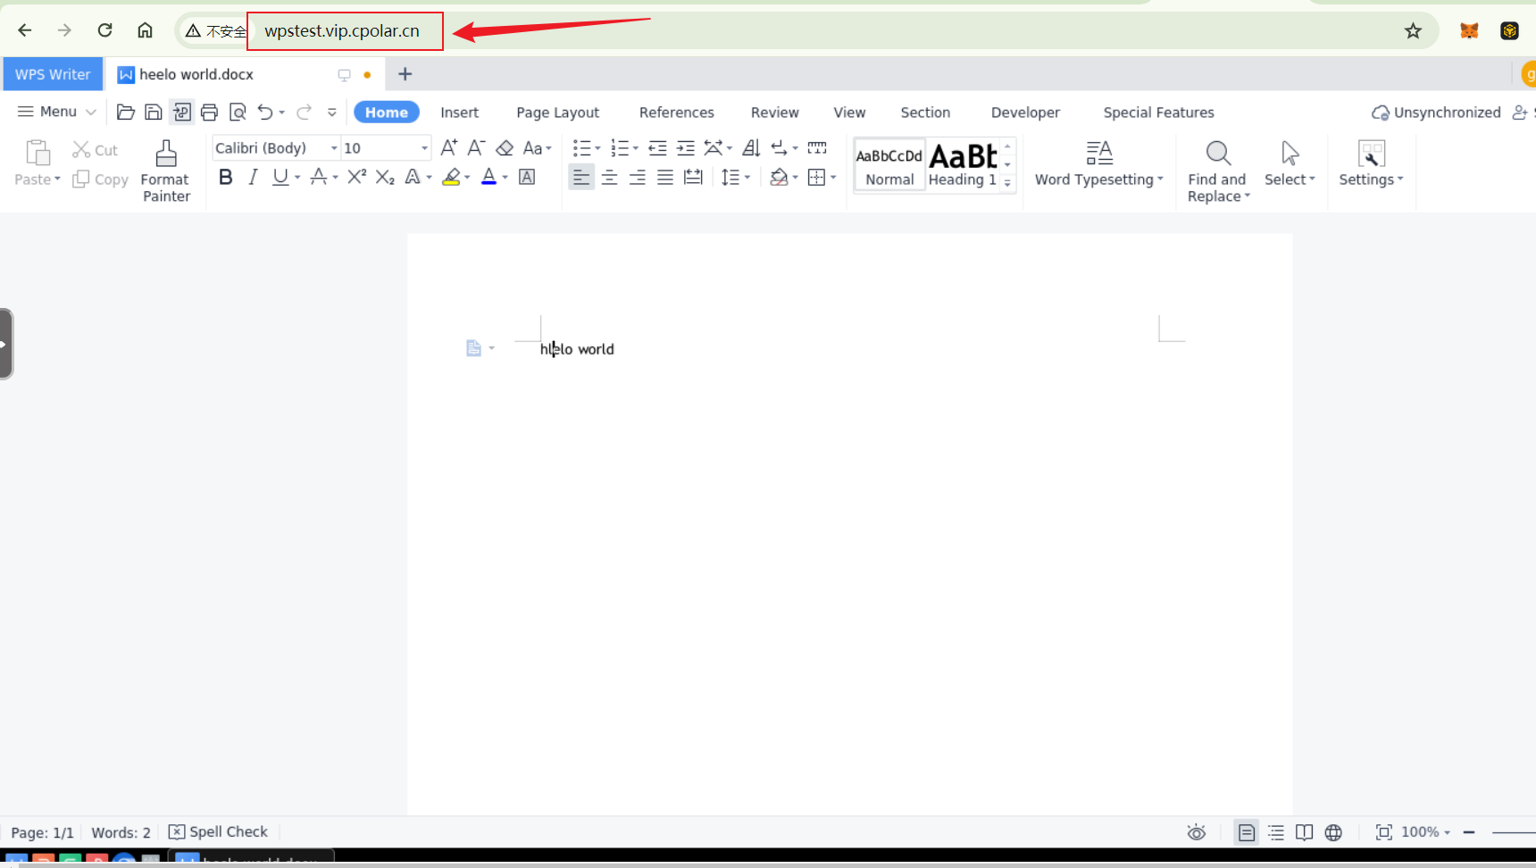The width and height of the screenshot is (1536, 868).
Task: Click the Spell Check button
Action: (x=219, y=832)
